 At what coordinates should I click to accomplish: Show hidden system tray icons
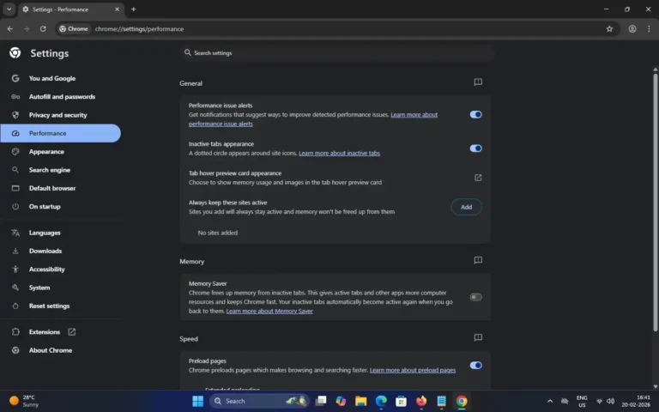pos(550,401)
